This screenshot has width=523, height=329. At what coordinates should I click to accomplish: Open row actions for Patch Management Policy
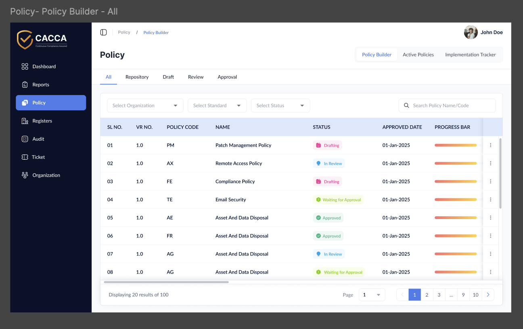point(490,145)
